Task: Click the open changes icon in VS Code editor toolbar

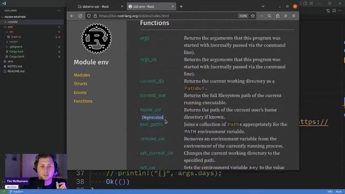Action: coord(328,11)
